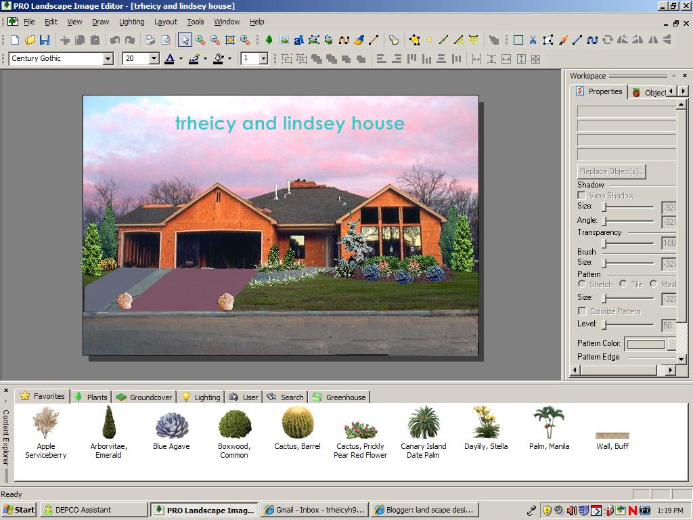Open the Century Gothic font dropdown
This screenshot has height=520, width=693.
pos(108,58)
